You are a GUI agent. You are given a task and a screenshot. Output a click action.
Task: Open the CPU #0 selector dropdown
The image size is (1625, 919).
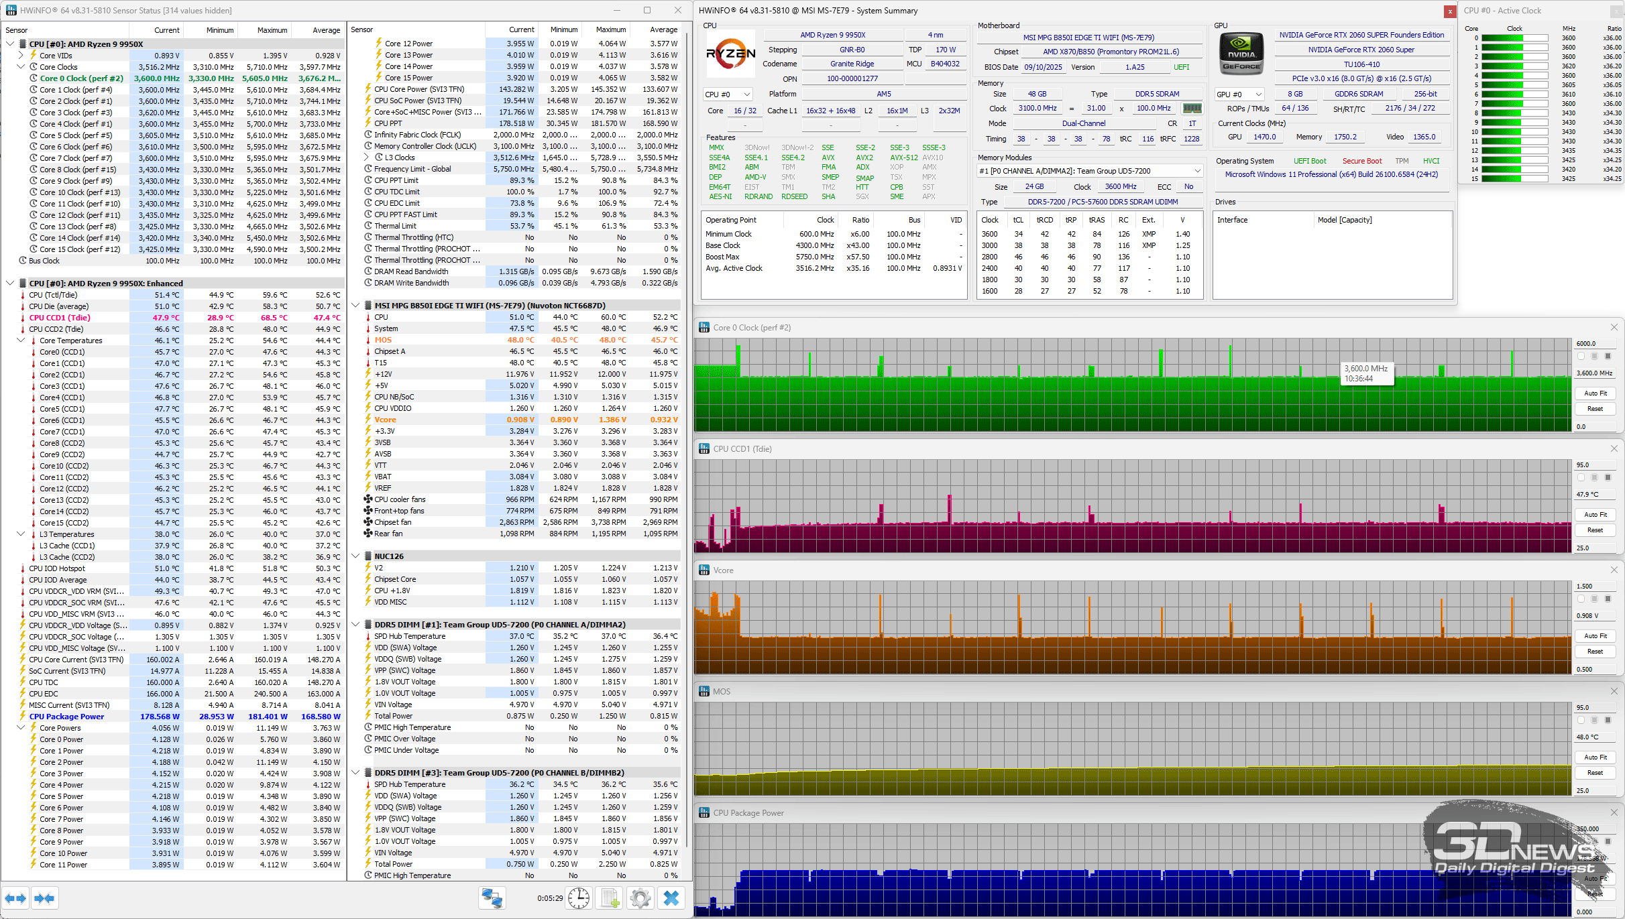tap(728, 95)
